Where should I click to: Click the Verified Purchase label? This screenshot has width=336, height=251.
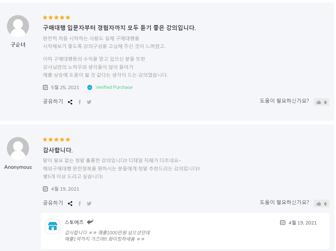point(114,87)
